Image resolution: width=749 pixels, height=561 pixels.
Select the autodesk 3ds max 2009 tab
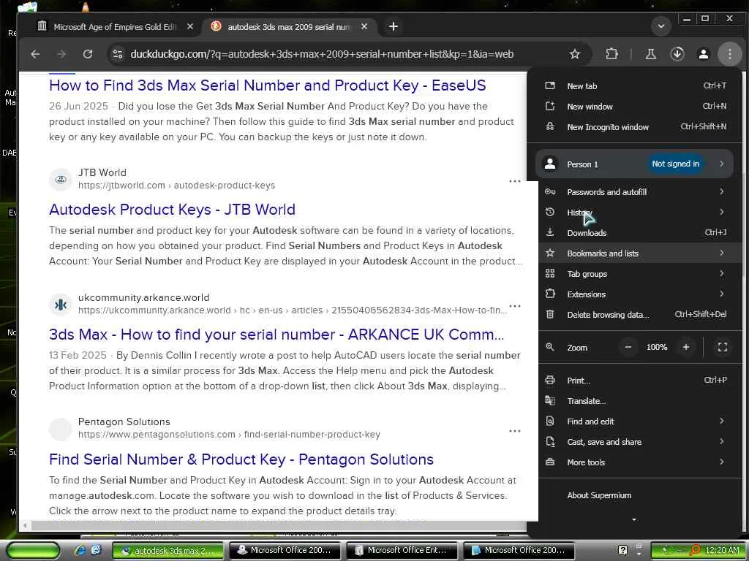tap(289, 27)
